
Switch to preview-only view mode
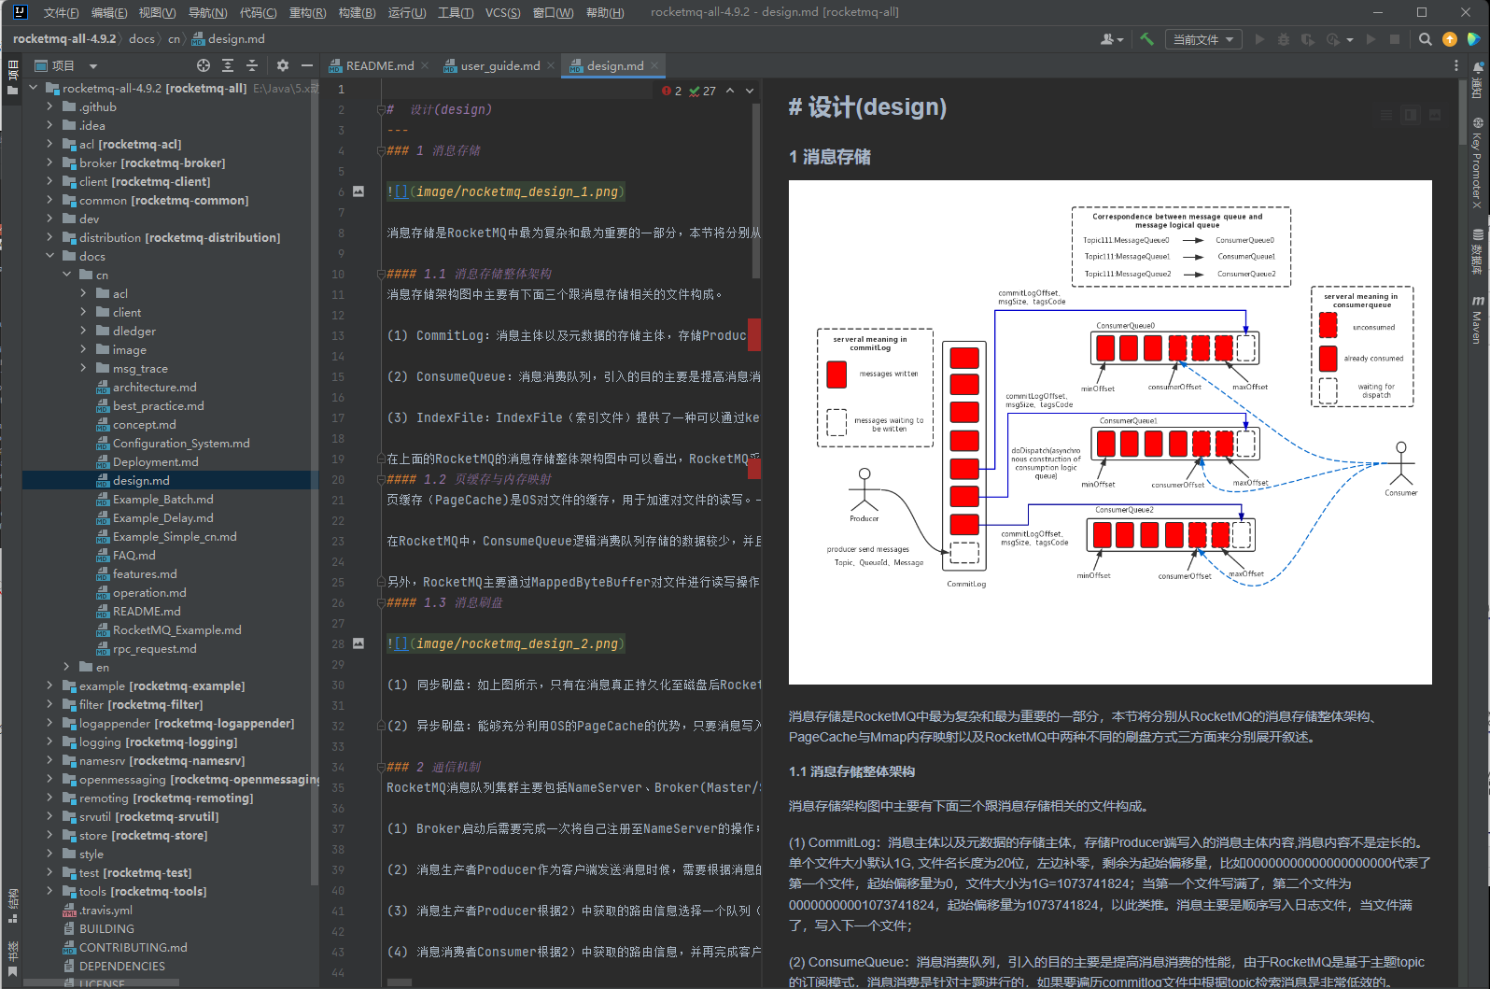[1435, 115]
